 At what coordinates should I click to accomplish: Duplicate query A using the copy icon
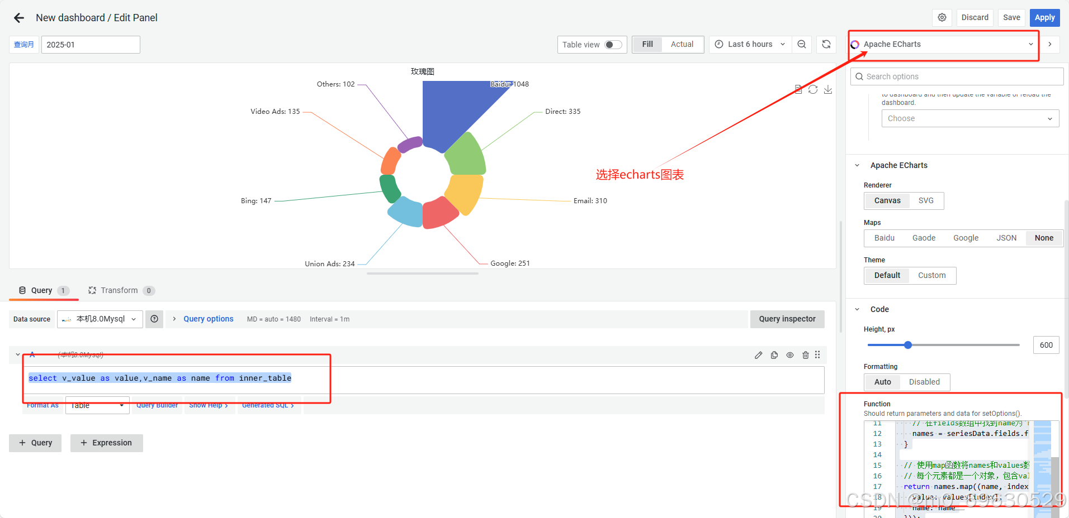tap(774, 355)
